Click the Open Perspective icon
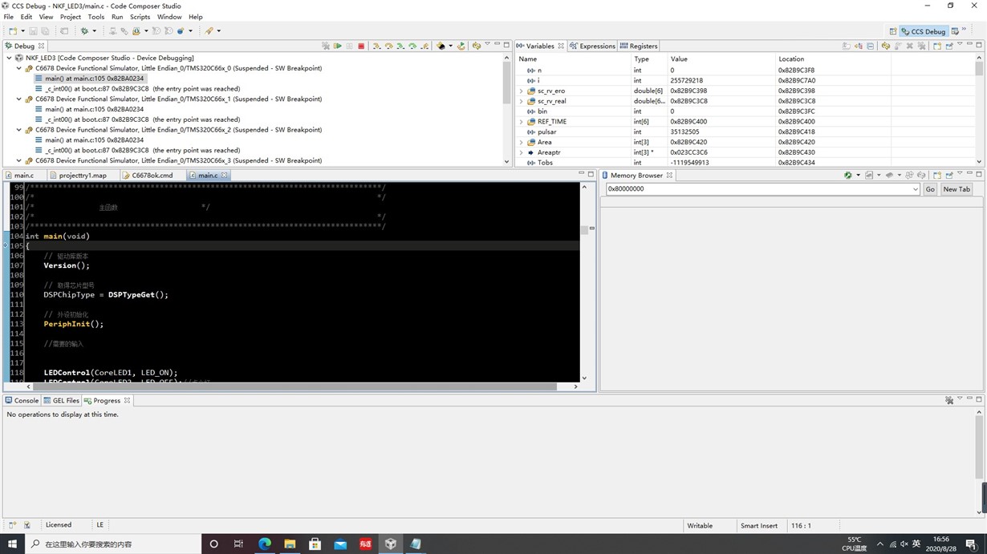The width and height of the screenshot is (987, 554). (893, 31)
